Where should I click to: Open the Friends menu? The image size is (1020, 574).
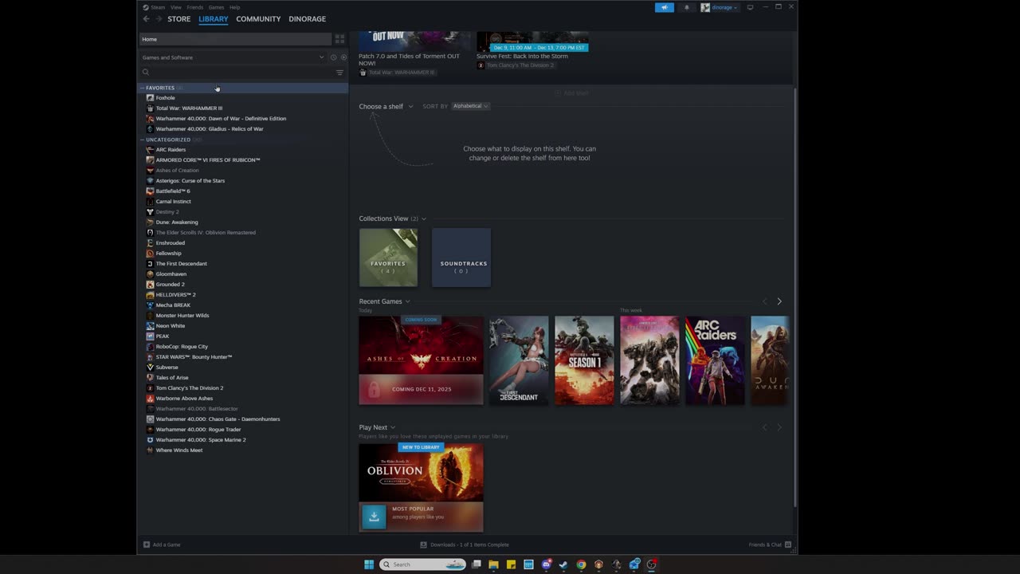(x=194, y=7)
